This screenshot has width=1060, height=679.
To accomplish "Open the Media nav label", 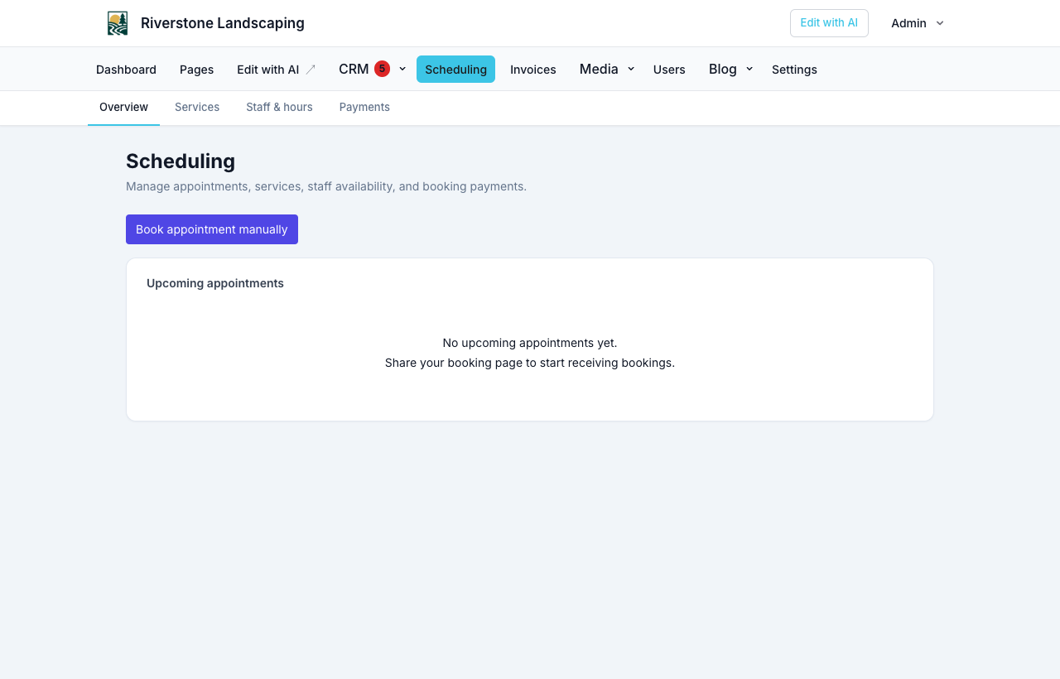I will 599,69.
